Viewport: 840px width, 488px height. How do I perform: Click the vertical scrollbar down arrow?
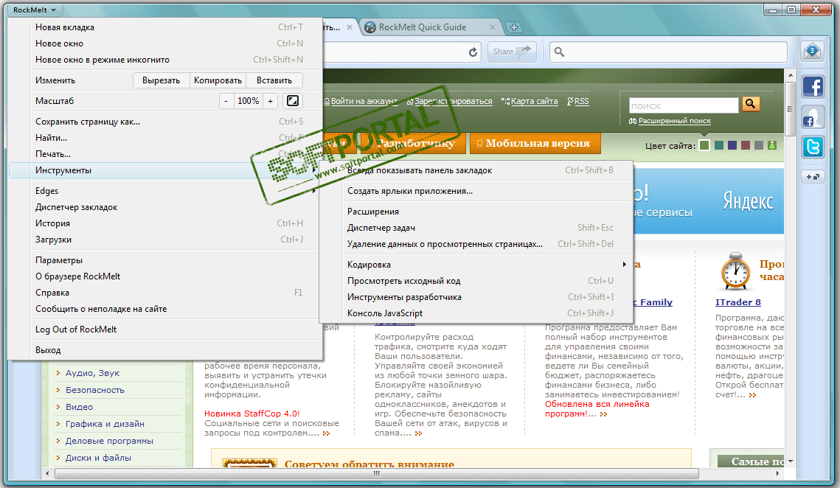coord(790,461)
